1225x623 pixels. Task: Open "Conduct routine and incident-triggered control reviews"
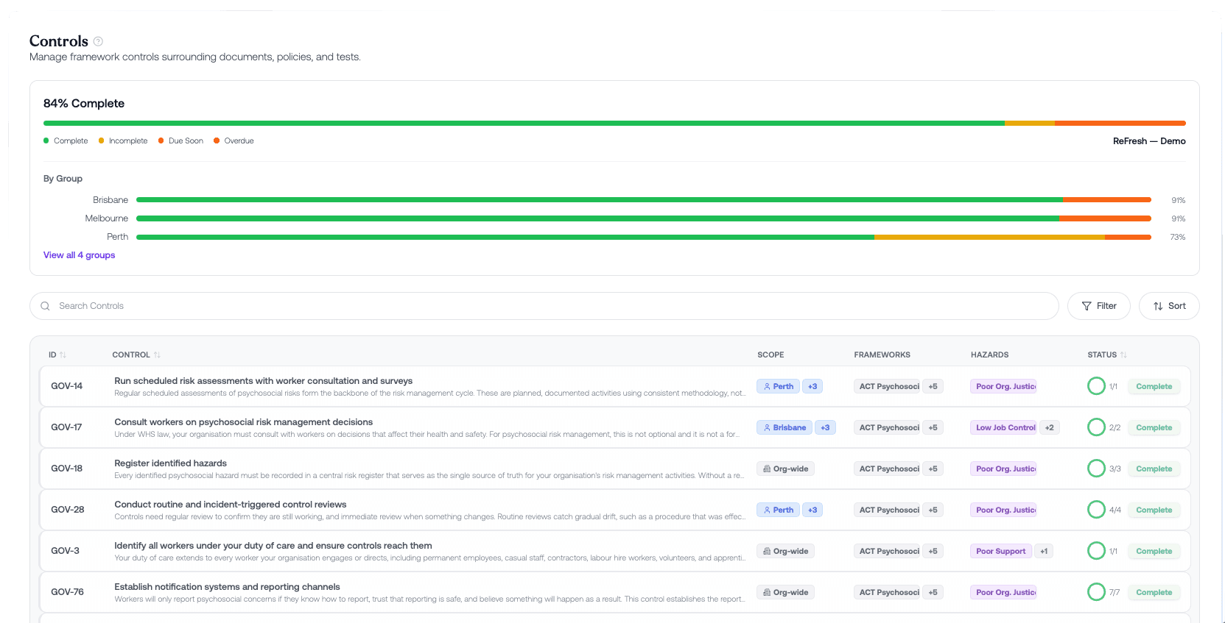[230, 505]
